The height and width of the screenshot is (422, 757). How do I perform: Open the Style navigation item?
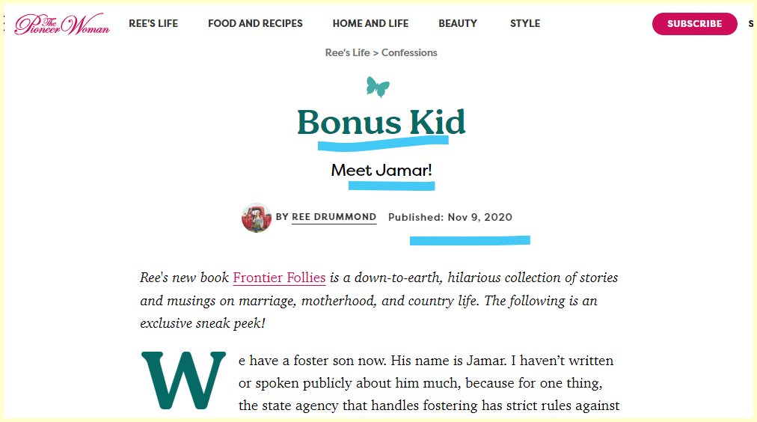tap(525, 23)
